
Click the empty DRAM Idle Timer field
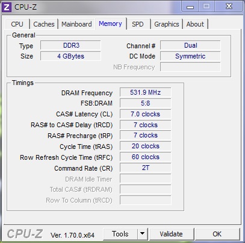tap(146, 178)
